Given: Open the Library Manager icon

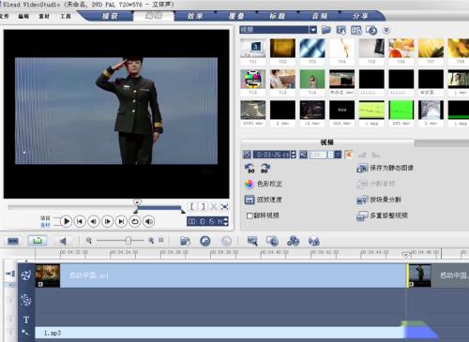Looking at the screenshot, I should coord(356,30).
